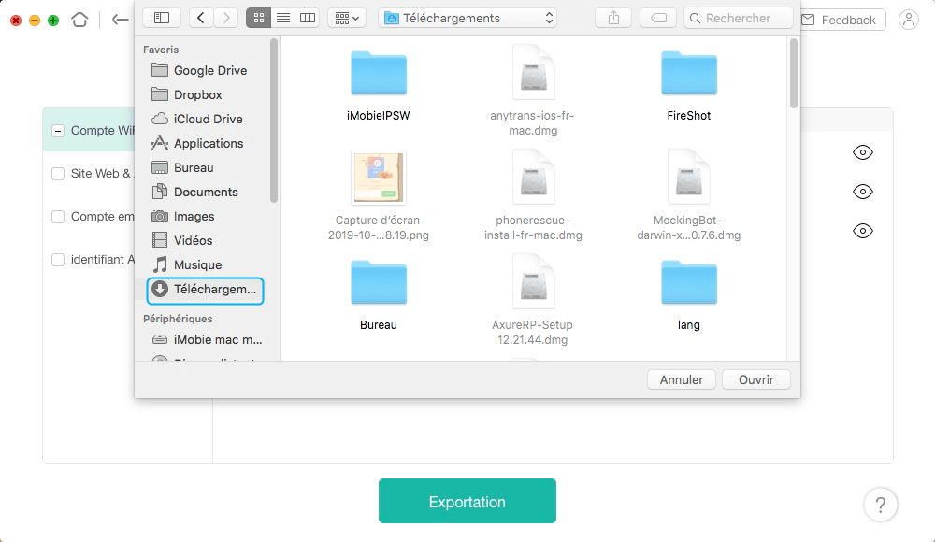Select the Capture d'écran png thumbnail
This screenshot has width=935, height=542.
[378, 178]
